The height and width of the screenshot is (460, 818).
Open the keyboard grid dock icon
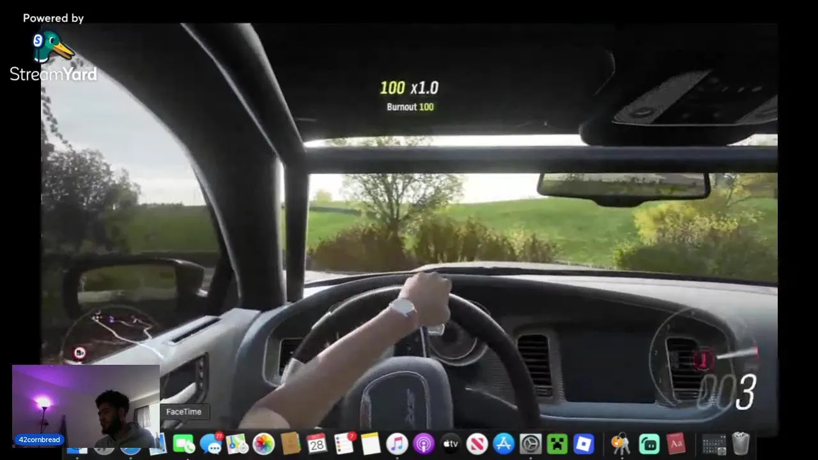pos(714,443)
